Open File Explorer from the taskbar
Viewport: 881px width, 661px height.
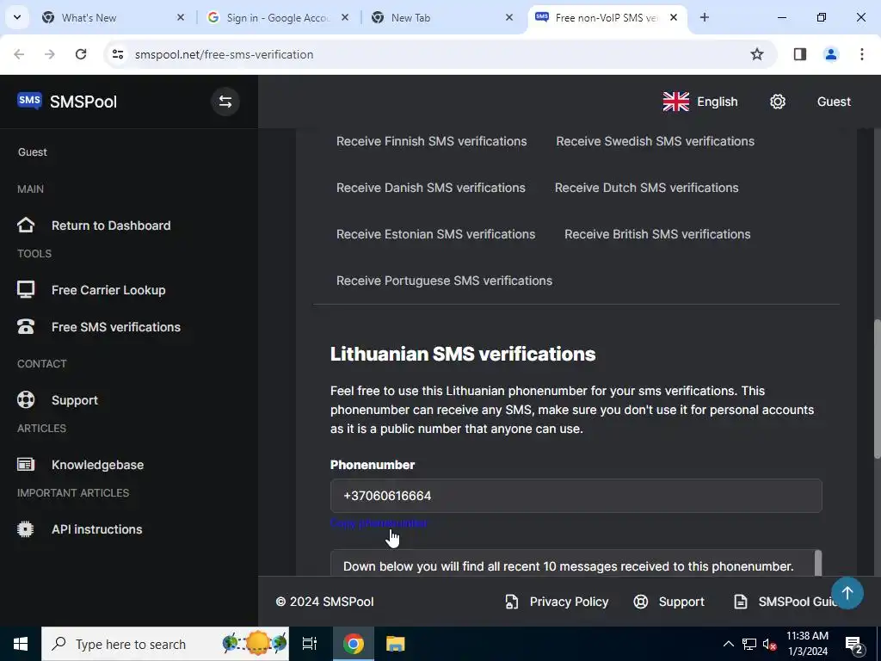[396, 644]
